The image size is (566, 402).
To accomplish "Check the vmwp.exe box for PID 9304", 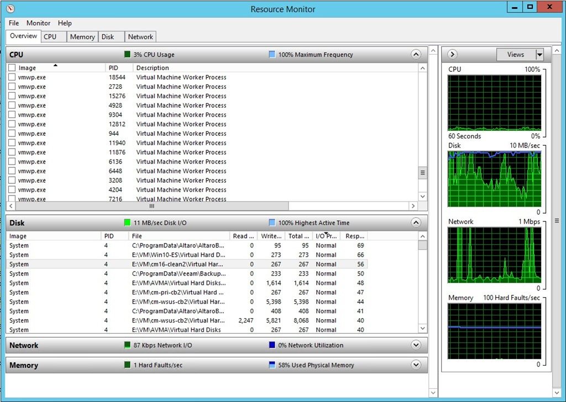I will [12, 115].
